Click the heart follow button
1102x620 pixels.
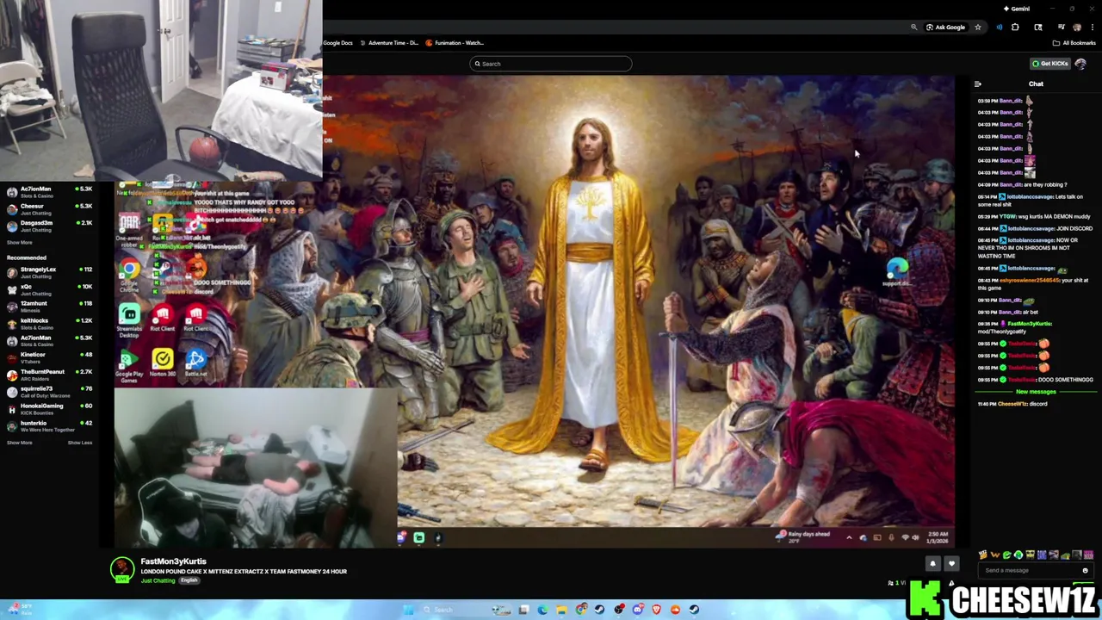951,564
